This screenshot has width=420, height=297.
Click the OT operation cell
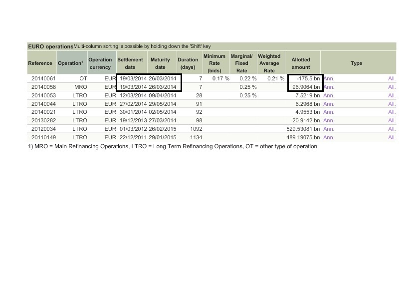[x=83, y=78]
